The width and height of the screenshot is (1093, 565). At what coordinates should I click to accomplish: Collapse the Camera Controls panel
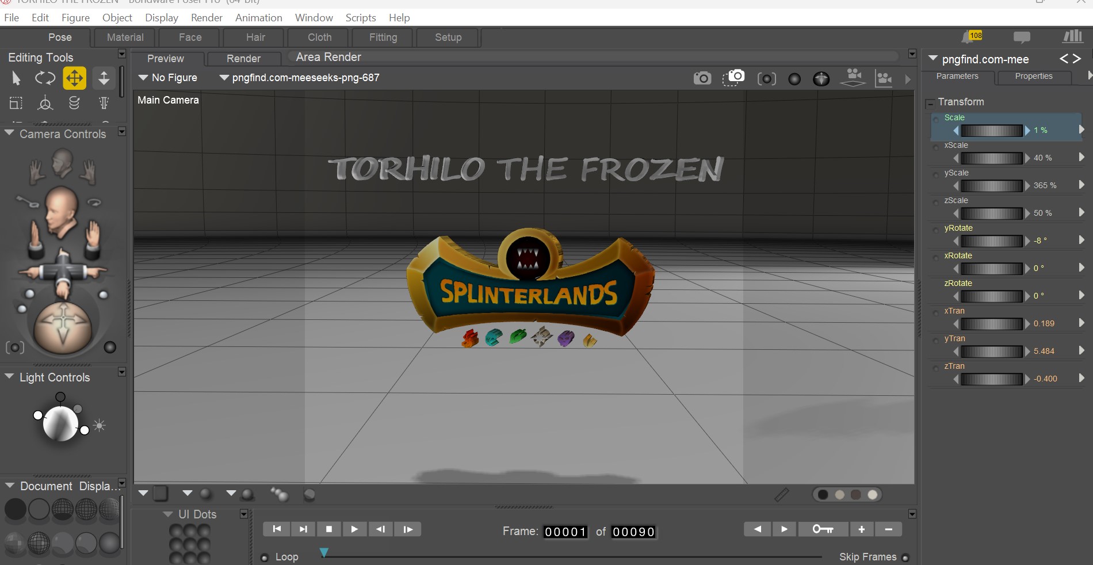pos(9,133)
